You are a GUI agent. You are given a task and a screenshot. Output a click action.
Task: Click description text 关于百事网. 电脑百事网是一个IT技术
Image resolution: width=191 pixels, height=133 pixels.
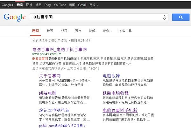(65, 81)
